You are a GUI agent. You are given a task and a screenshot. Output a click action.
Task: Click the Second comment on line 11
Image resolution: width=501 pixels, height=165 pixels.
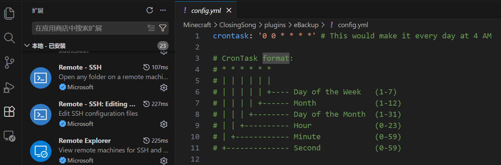point(307,148)
